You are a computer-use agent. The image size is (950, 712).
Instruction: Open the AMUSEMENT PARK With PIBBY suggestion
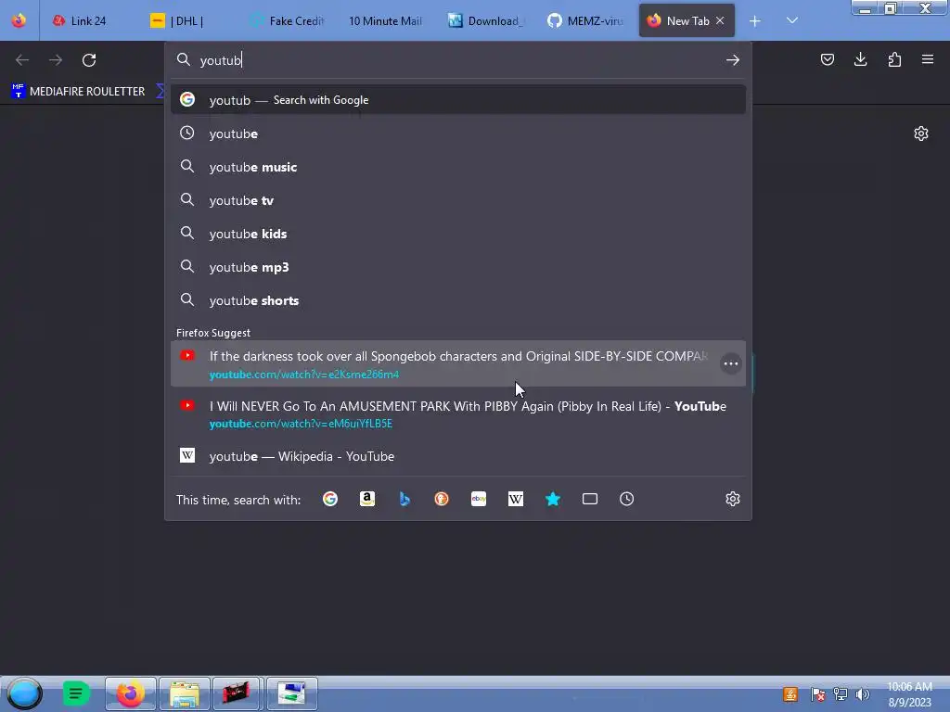tap(458, 414)
